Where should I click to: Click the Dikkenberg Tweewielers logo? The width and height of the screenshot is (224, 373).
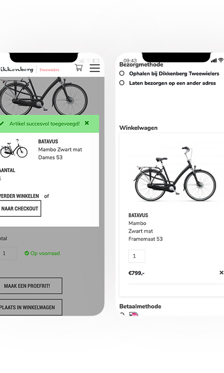29,69
